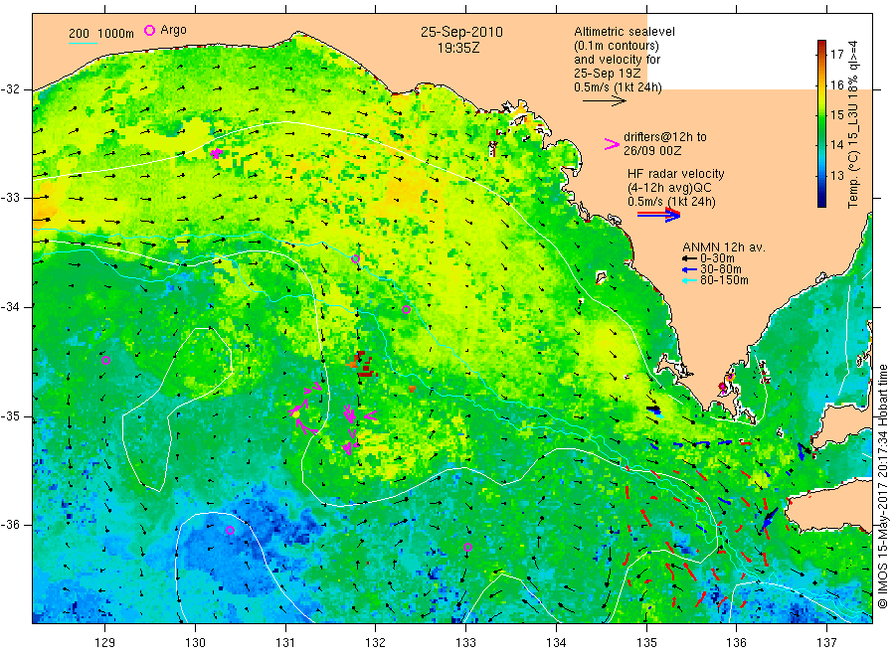The image size is (895, 656).
Task: Select Argo float marker near 132.3E, 34S
Action: coord(406,310)
